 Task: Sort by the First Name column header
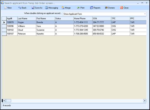click(x=45, y=18)
